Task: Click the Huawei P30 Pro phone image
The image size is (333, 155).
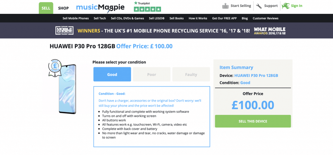Action: 68,90
